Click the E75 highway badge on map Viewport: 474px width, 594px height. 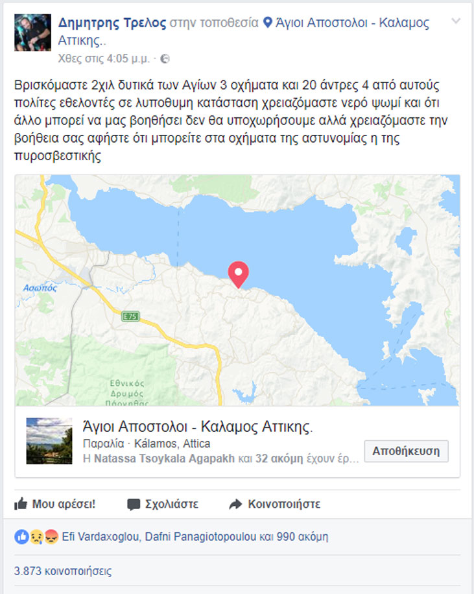point(130,316)
